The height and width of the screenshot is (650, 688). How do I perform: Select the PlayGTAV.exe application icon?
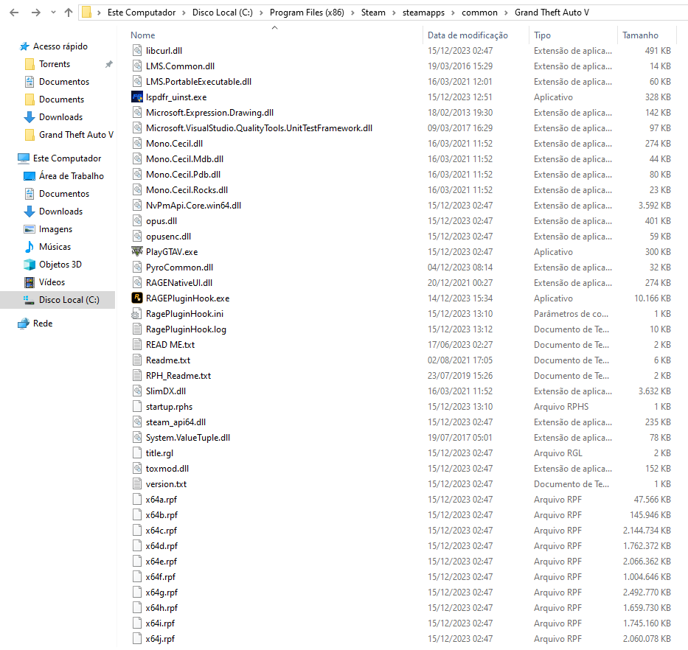tap(137, 252)
